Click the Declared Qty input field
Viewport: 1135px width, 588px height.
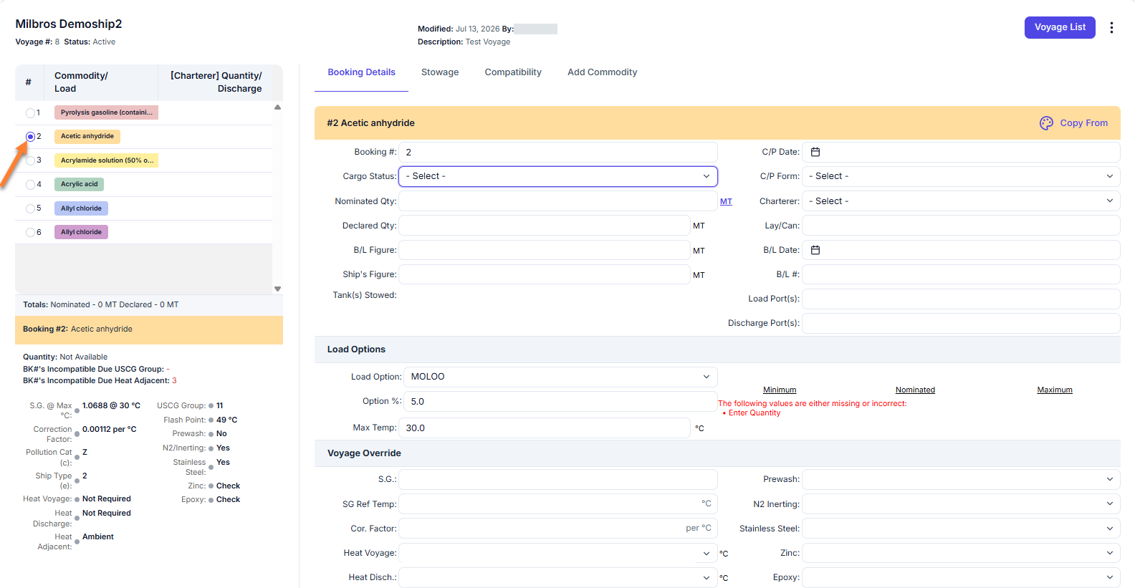click(x=545, y=226)
